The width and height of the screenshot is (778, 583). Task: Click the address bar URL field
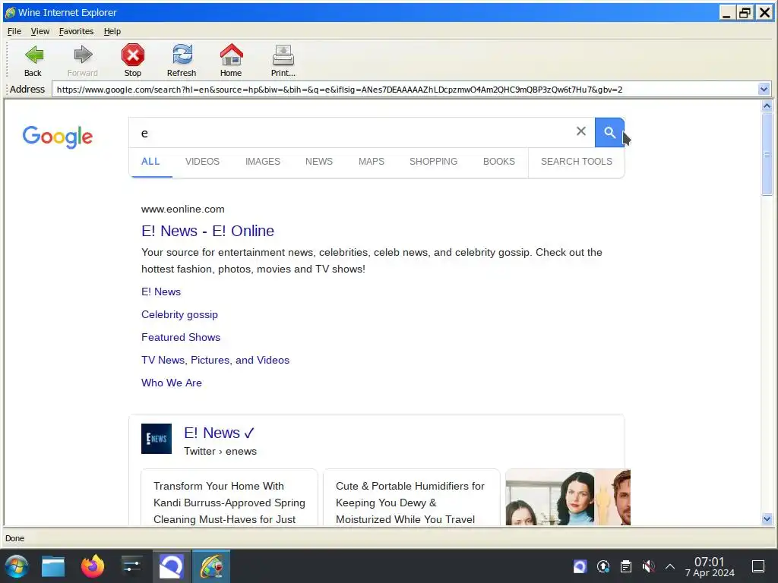point(404,90)
